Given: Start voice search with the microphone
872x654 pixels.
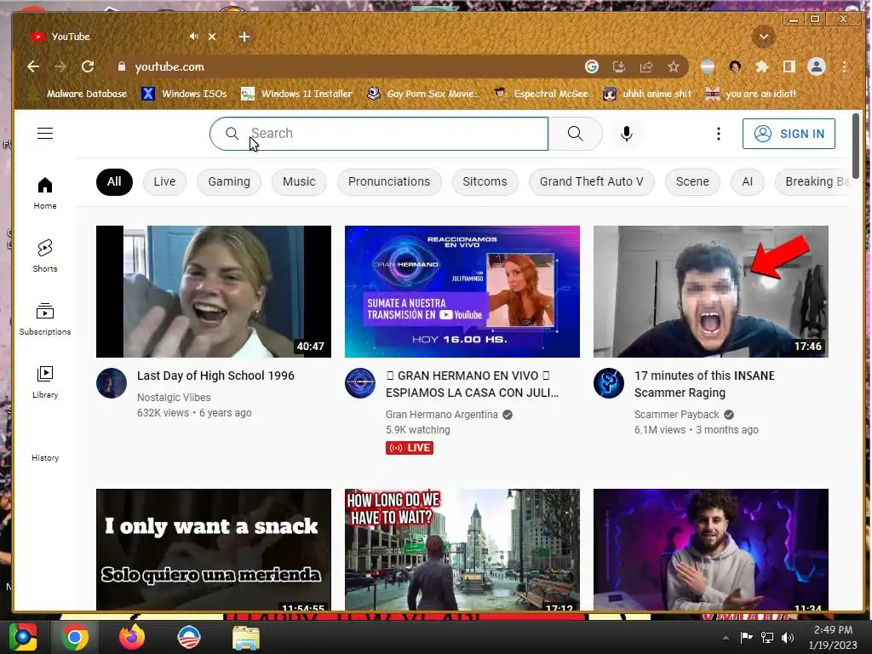Looking at the screenshot, I should tap(626, 134).
